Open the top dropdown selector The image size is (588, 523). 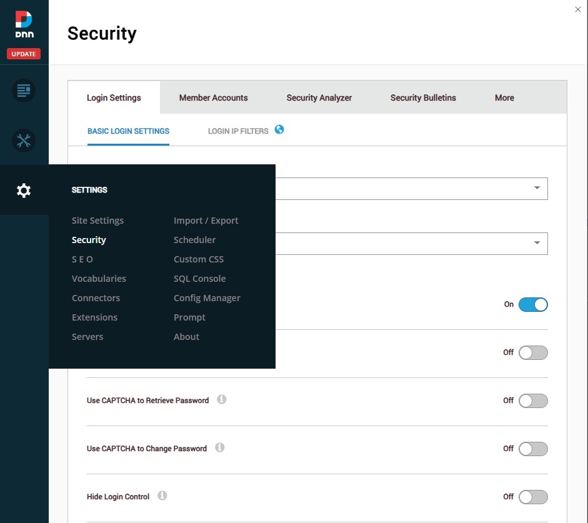(x=536, y=188)
